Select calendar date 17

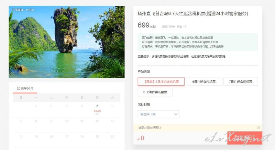pyautogui.click(x=67, y=136)
